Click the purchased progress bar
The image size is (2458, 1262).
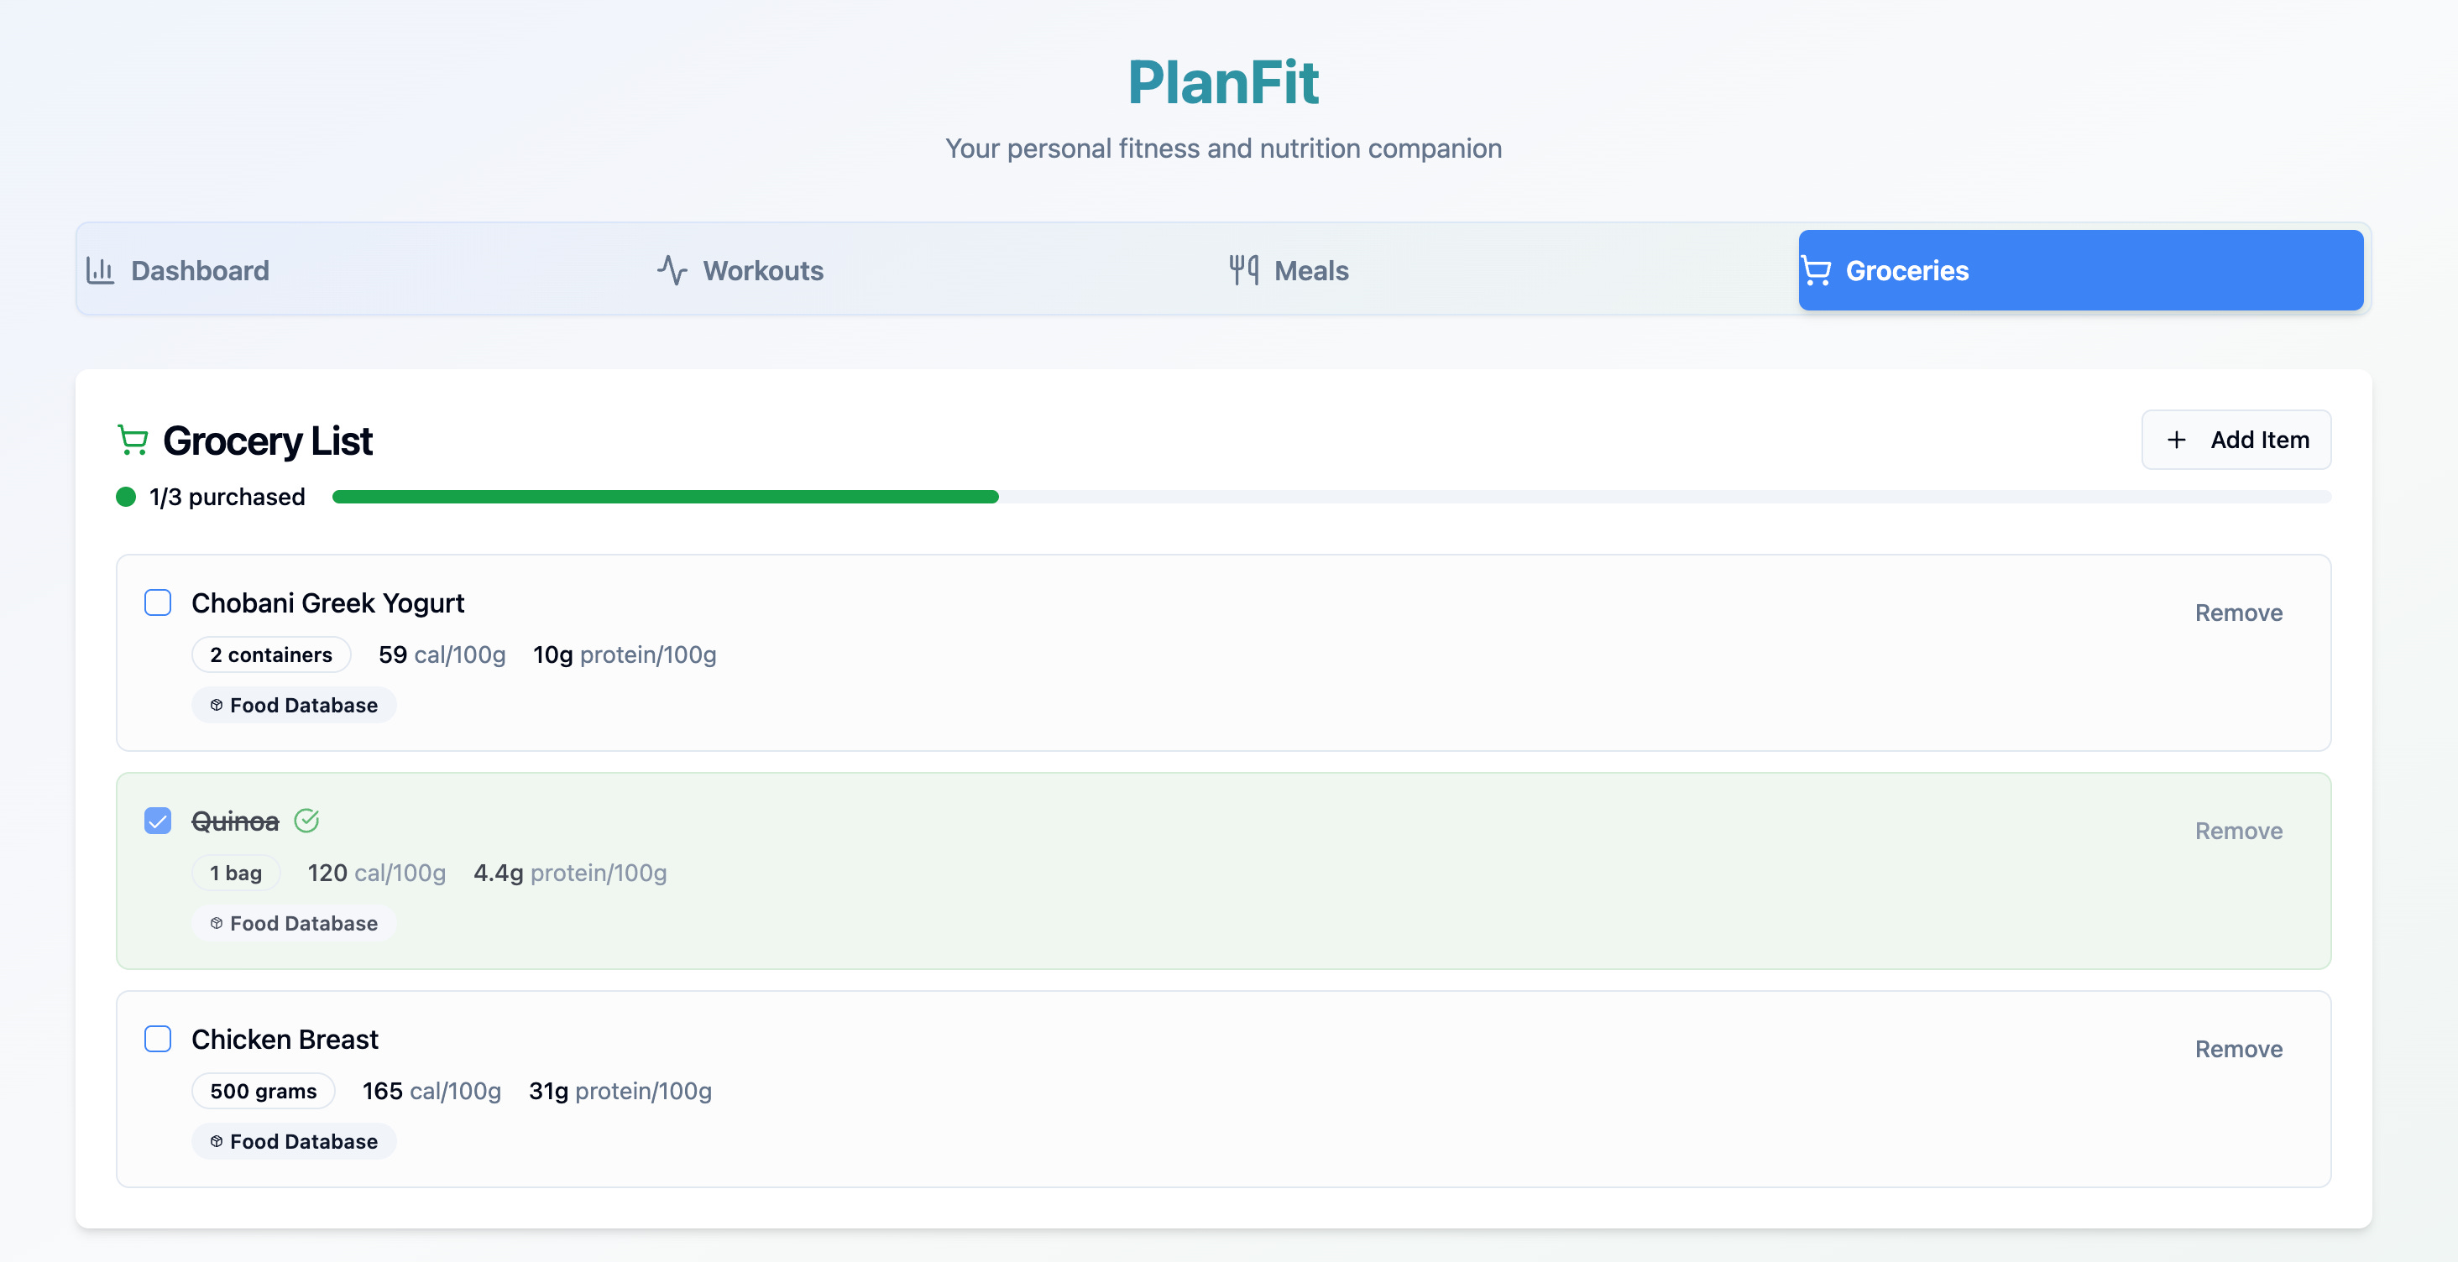pyautogui.click(x=1330, y=497)
